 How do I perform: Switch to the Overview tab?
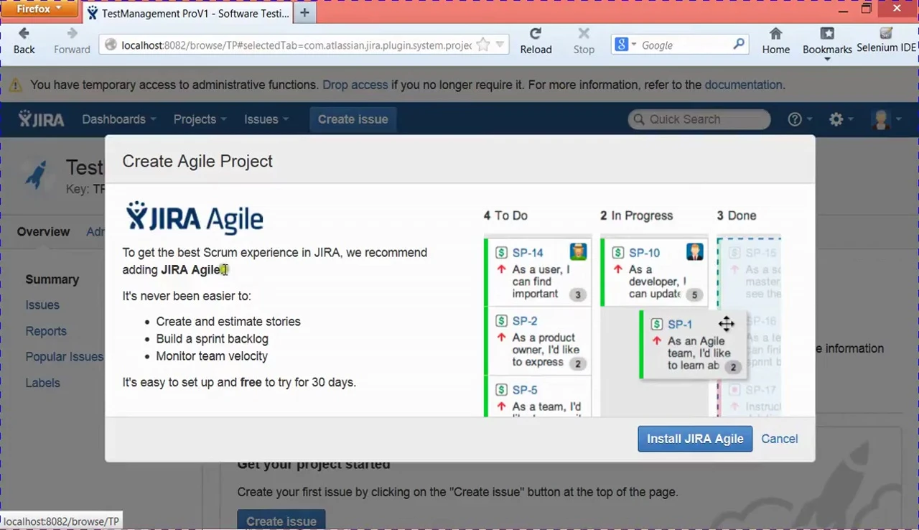tap(44, 232)
